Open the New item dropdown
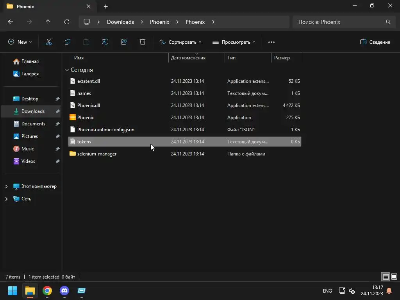The height and width of the screenshot is (300, 400). (20, 42)
